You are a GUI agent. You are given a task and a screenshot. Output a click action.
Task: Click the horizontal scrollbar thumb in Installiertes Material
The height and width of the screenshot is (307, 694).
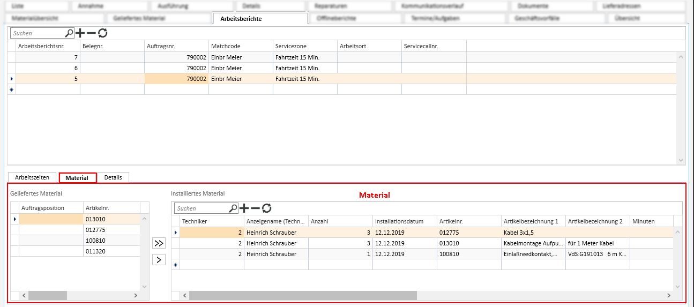(x=303, y=295)
